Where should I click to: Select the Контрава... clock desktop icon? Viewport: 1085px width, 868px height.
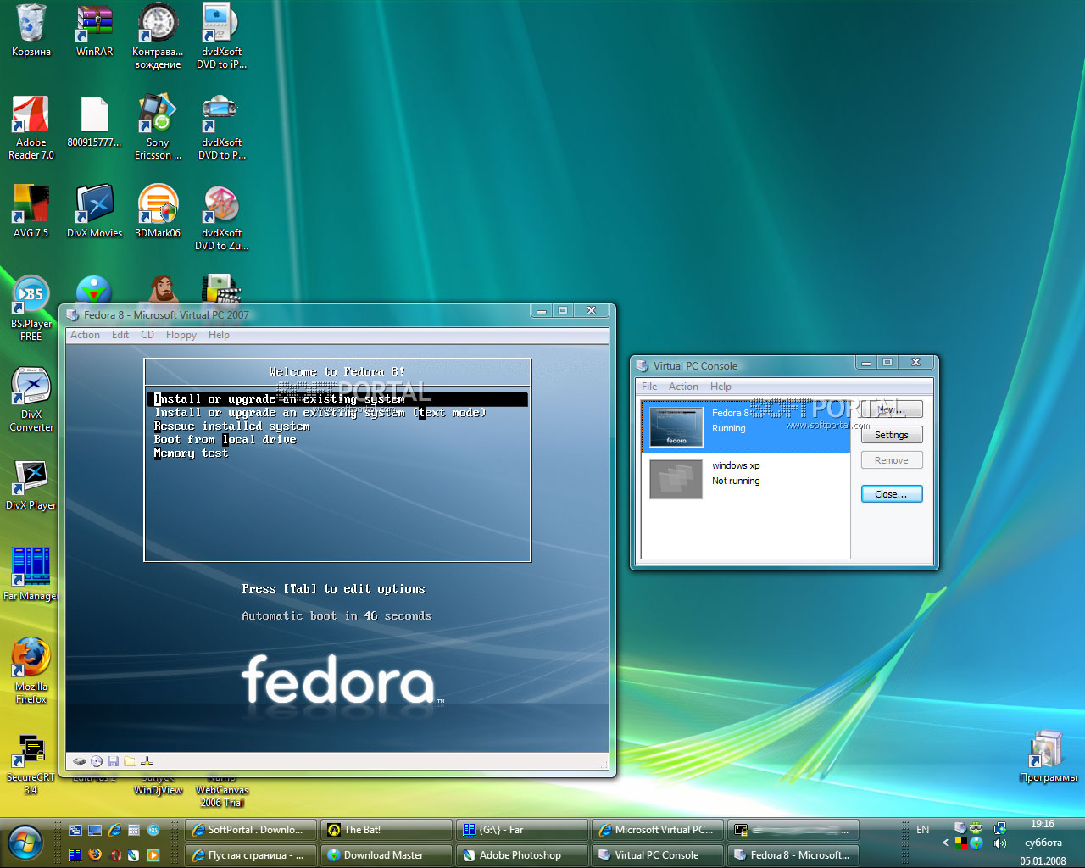pos(158,36)
